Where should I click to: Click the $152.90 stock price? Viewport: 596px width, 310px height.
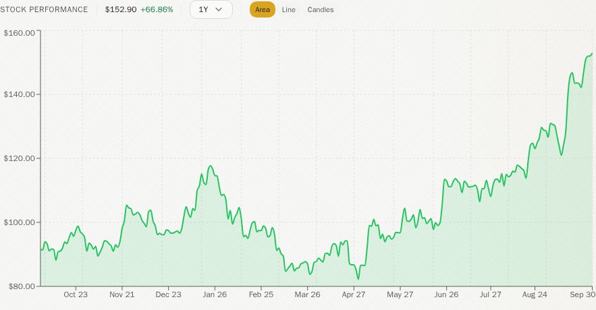pyautogui.click(x=121, y=9)
